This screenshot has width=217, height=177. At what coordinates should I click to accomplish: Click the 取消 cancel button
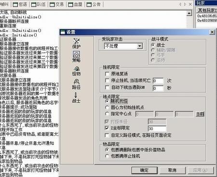[x=172, y=170]
